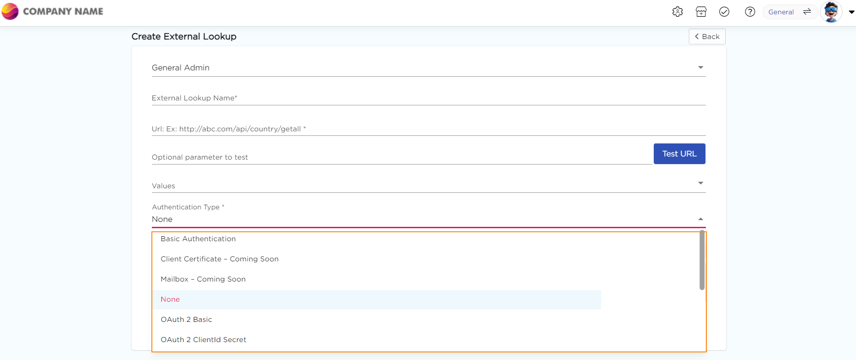The image size is (856, 360).
Task: Open the checkmark tasks icon
Action: 724,12
